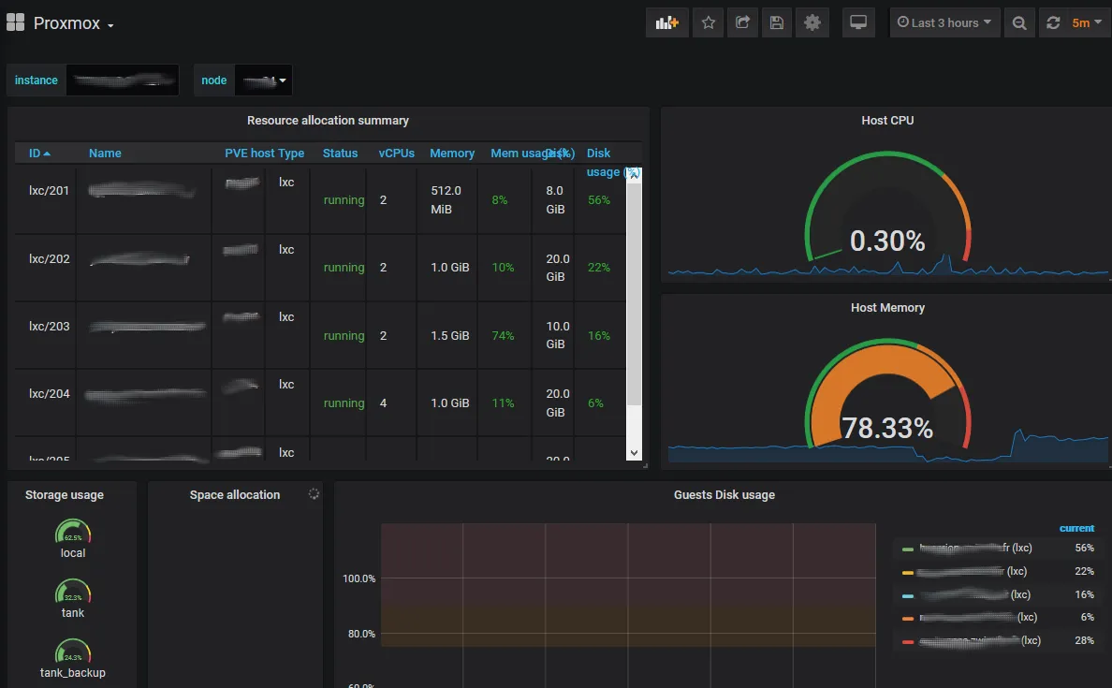Enable TV kiosk mode with monitor icon
Viewport: 1112px width, 688px height.
pos(858,22)
